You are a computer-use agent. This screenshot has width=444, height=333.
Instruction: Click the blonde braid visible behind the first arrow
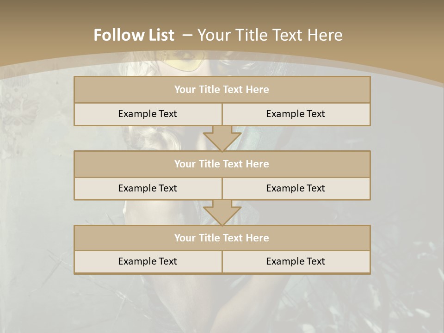(x=161, y=138)
